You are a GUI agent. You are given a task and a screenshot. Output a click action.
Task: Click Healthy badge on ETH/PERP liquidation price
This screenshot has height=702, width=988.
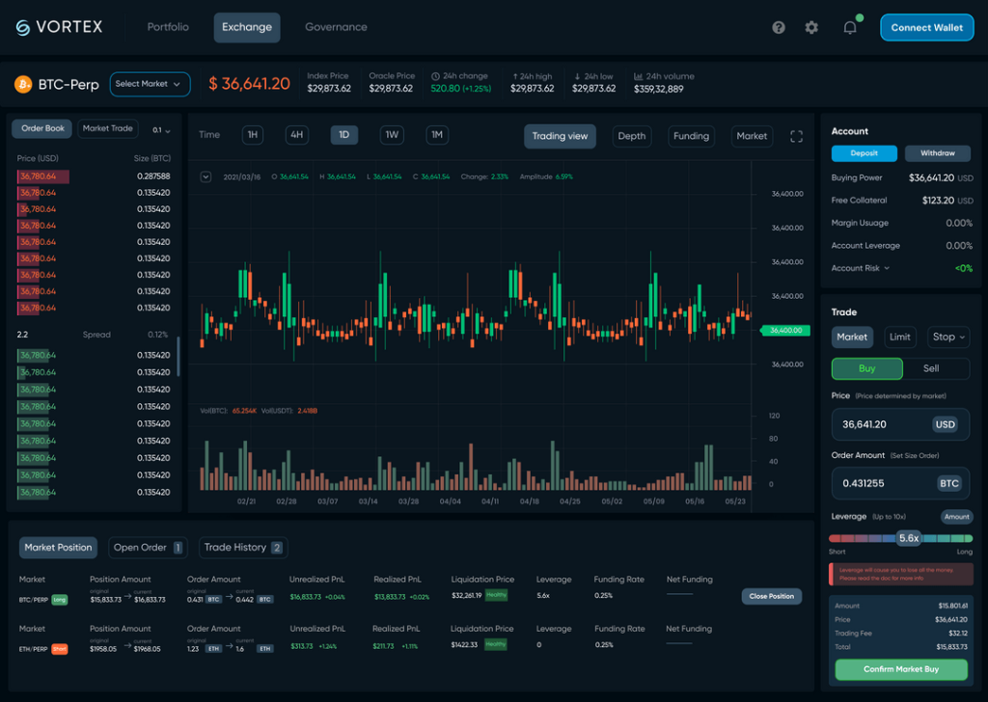pos(496,644)
